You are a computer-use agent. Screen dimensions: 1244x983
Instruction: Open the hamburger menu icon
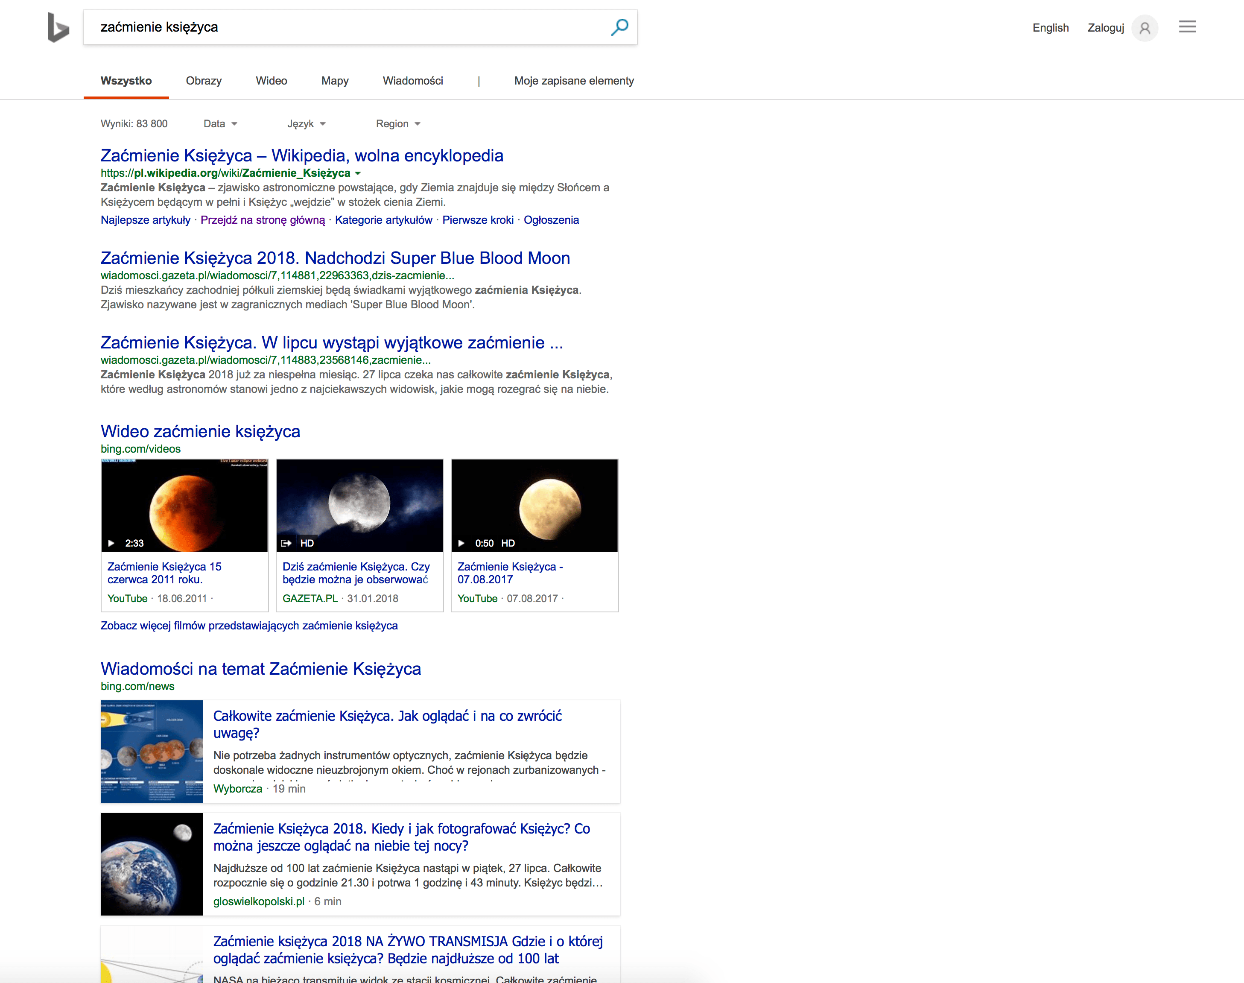click(x=1187, y=26)
